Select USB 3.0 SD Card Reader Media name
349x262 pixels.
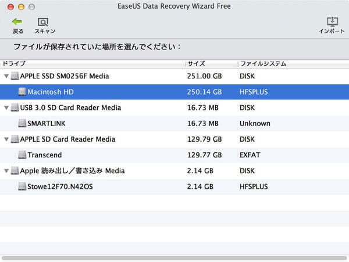pyautogui.click(x=70, y=107)
